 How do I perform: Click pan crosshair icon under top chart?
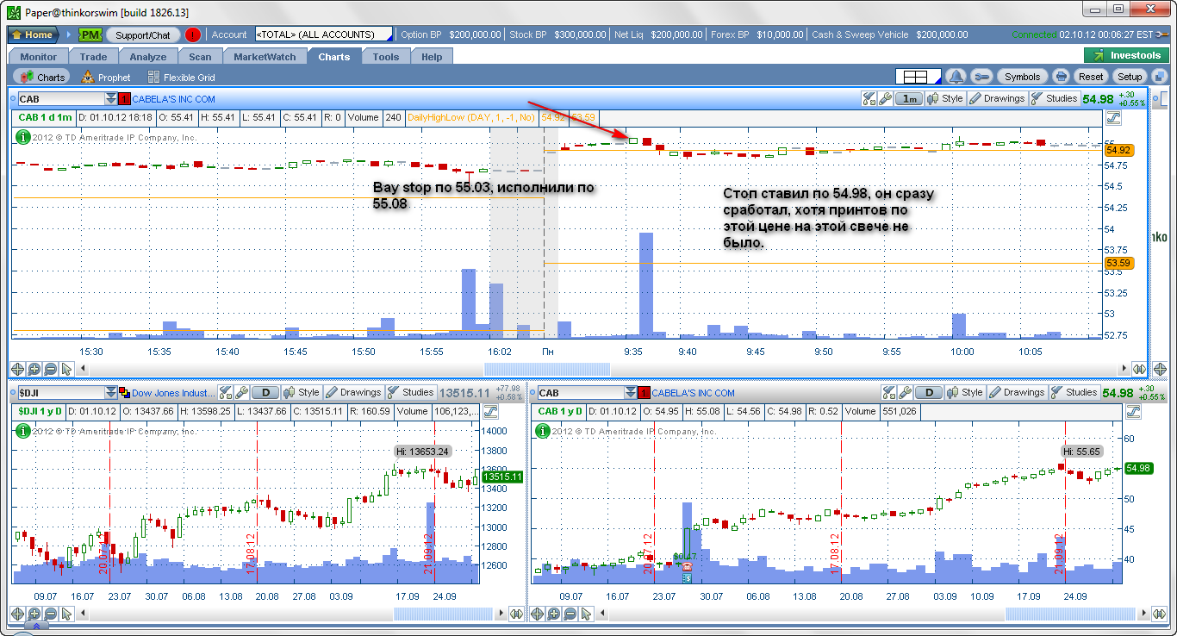pos(18,369)
